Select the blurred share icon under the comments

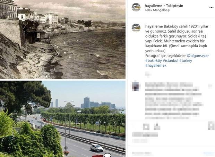pyautogui.click(x=157, y=127)
